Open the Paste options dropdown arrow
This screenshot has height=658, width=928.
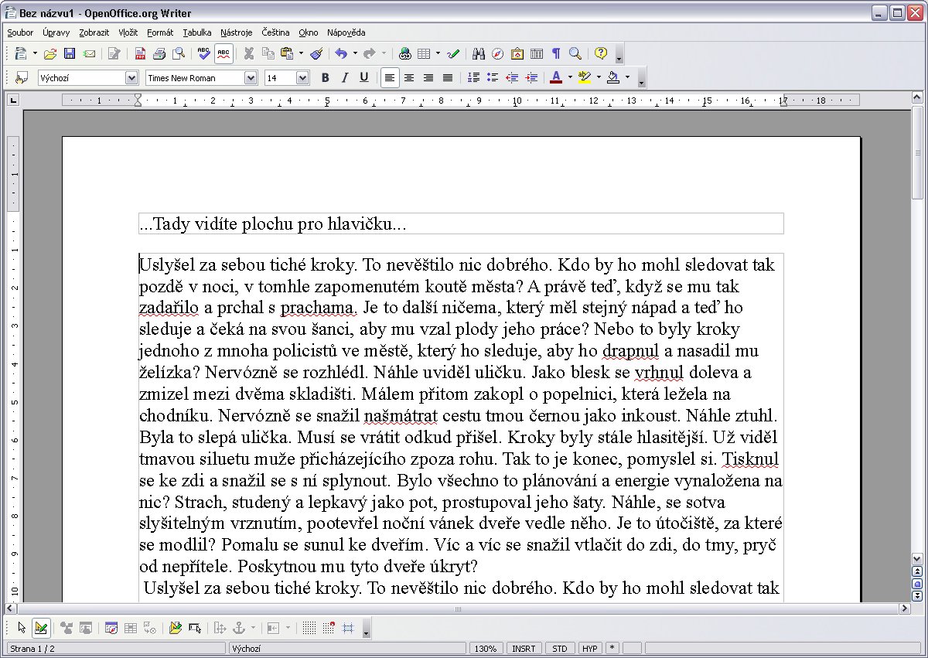tap(301, 53)
